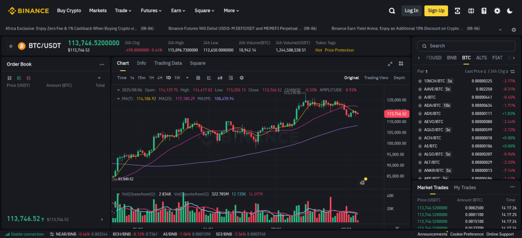Show both buy and sell orders view
Screen dimensions: 522x238
[x=9, y=78]
